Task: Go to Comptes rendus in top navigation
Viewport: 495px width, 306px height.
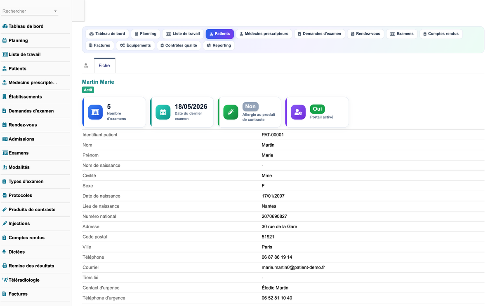Action: coord(441,34)
